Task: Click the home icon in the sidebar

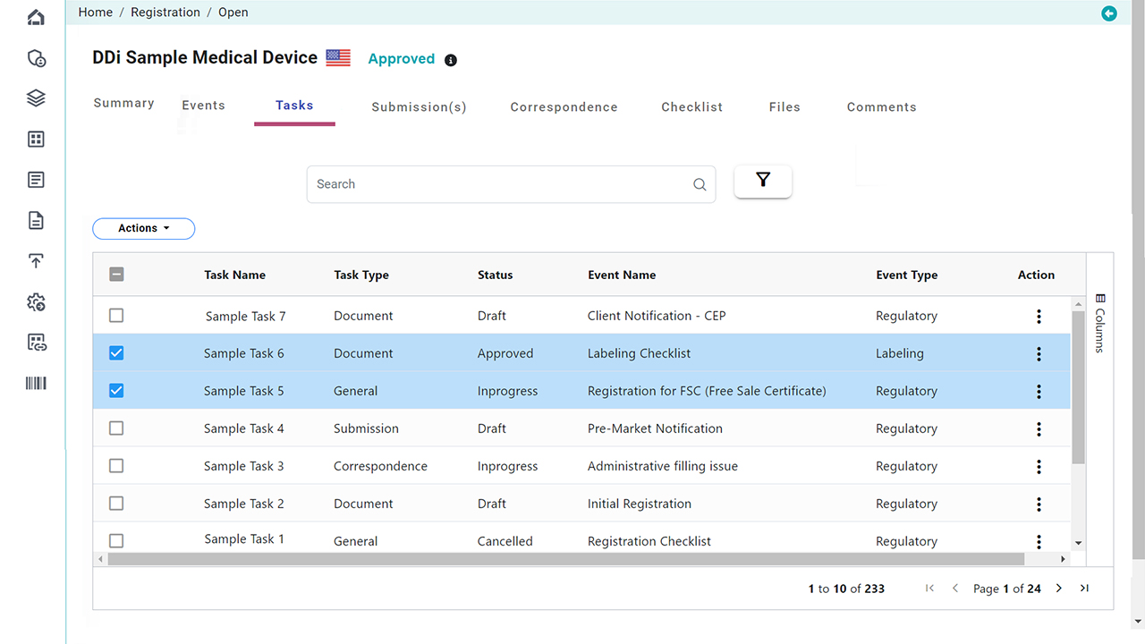Action: tap(36, 17)
